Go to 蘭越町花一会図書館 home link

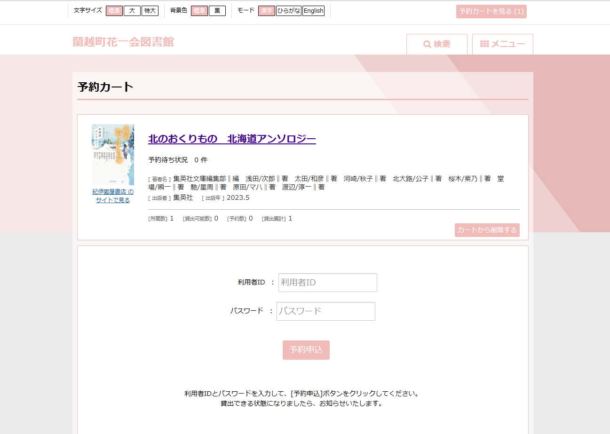tap(123, 42)
